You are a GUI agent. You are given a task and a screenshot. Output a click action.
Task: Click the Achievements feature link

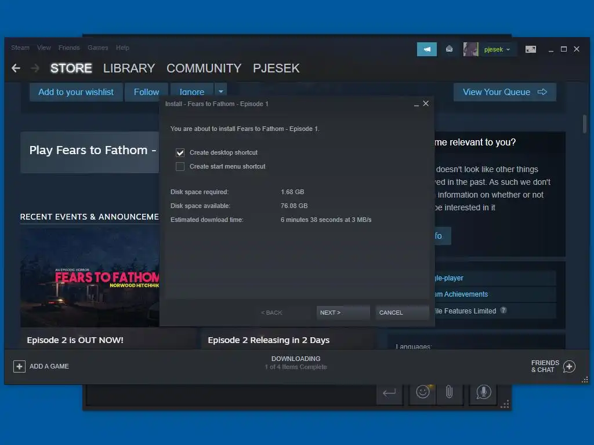[461, 294]
